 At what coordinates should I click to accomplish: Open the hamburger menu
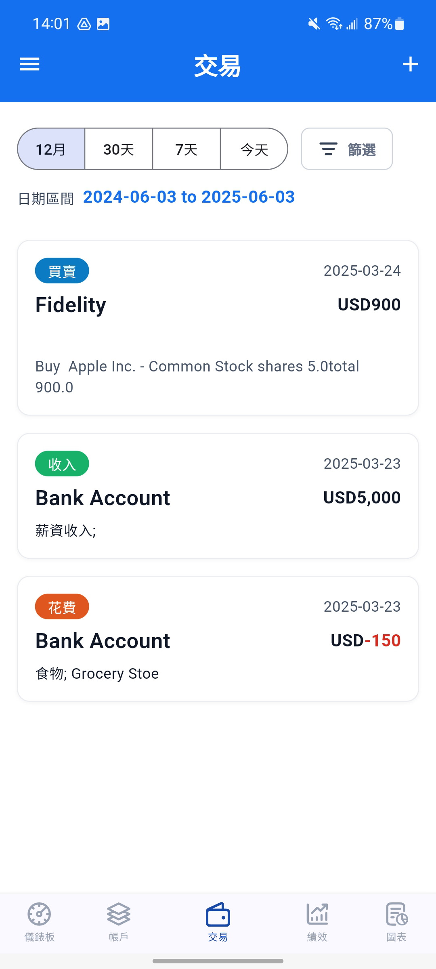click(x=30, y=64)
